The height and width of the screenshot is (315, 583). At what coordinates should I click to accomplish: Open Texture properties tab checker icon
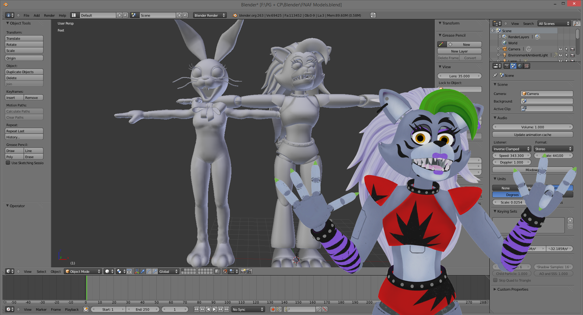point(527,66)
